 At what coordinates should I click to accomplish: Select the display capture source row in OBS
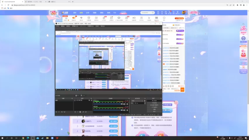click(x=83, y=100)
